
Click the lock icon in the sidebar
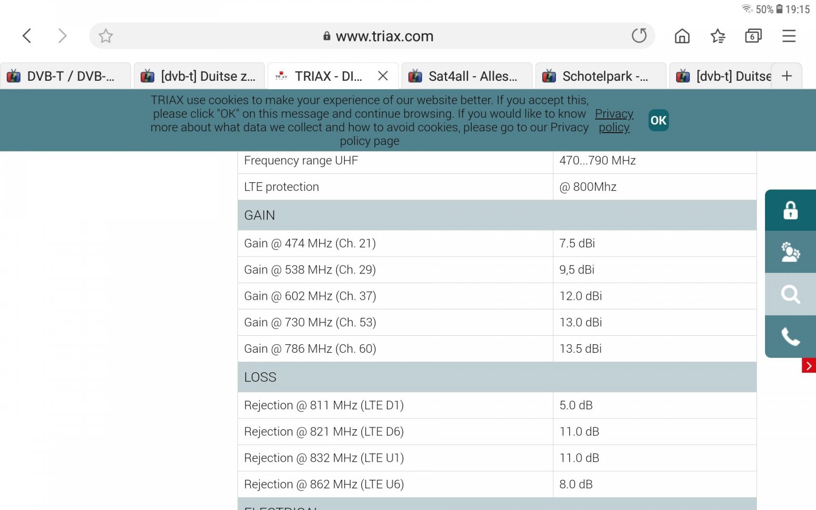point(790,211)
